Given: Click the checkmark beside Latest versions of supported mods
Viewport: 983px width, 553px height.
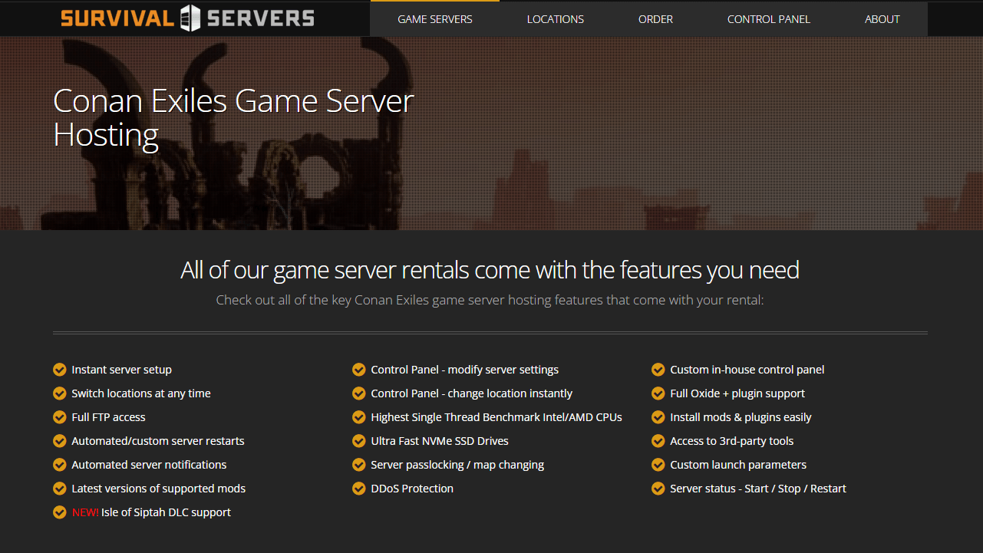Looking at the screenshot, I should pos(60,489).
